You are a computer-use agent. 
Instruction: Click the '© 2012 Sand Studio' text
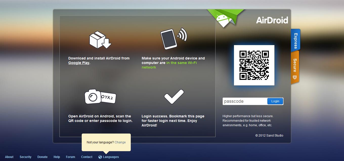pyautogui.click(x=269, y=136)
